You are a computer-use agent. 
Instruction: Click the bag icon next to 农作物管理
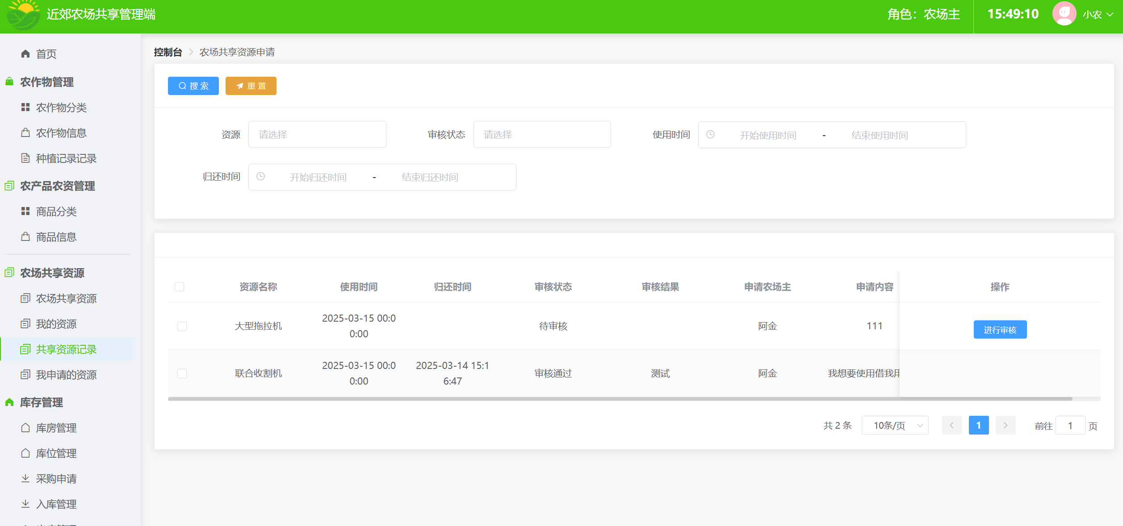click(x=9, y=82)
